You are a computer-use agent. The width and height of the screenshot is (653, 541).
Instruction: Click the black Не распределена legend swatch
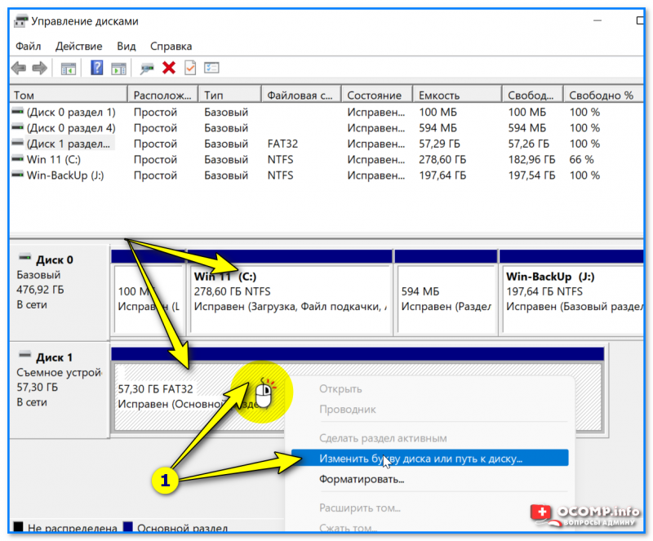click(18, 527)
